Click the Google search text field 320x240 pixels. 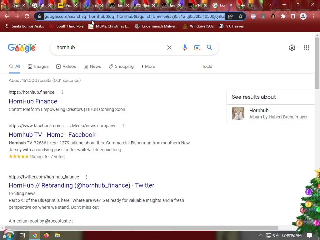(x=110, y=47)
